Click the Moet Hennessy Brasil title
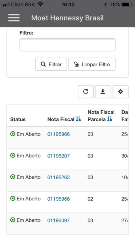 [67, 18]
